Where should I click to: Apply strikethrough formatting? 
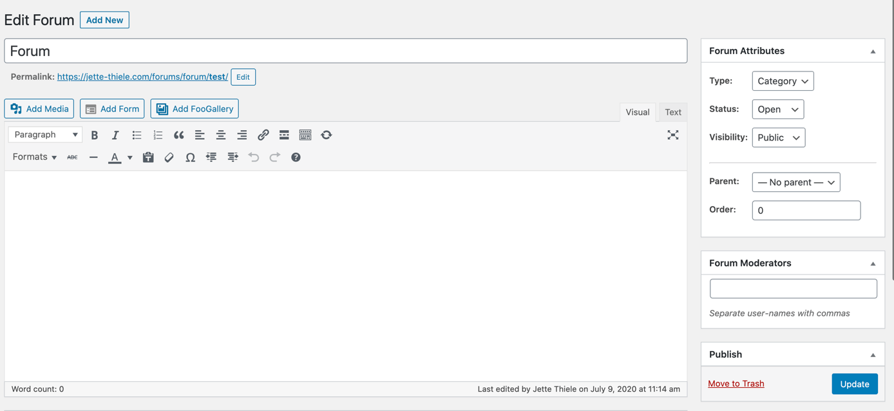[x=72, y=157]
